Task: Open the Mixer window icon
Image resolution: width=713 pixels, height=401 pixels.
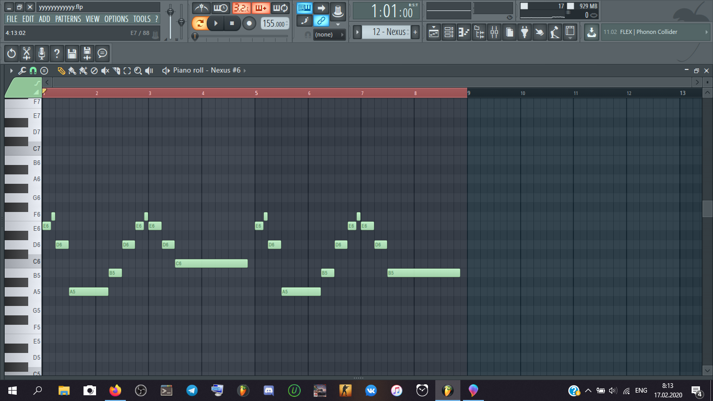Action: (494, 32)
